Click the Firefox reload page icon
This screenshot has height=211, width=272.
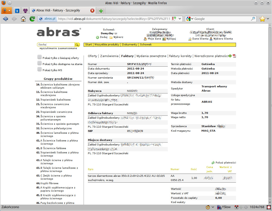pyautogui.click(x=32, y=19)
